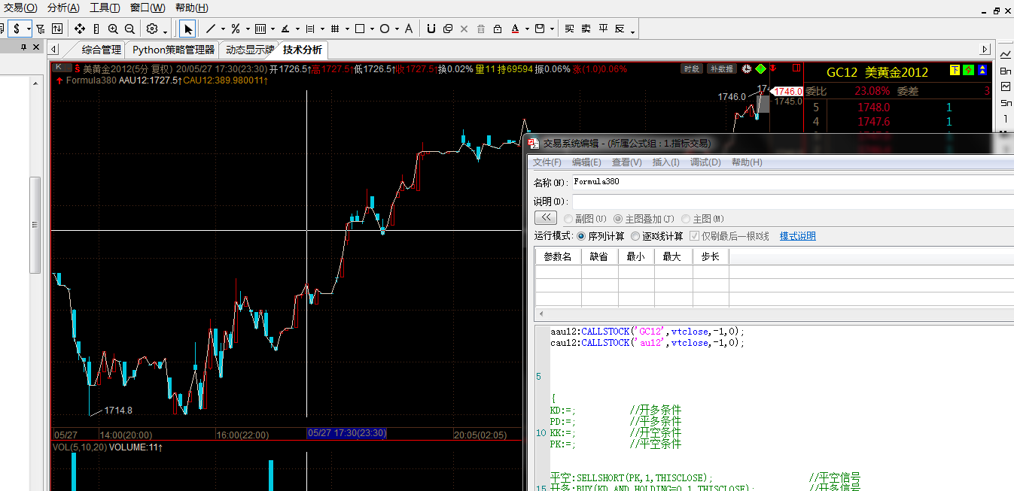1014x491 pixels.
Task: Click the green diamond icon on chart
Action: (760, 68)
